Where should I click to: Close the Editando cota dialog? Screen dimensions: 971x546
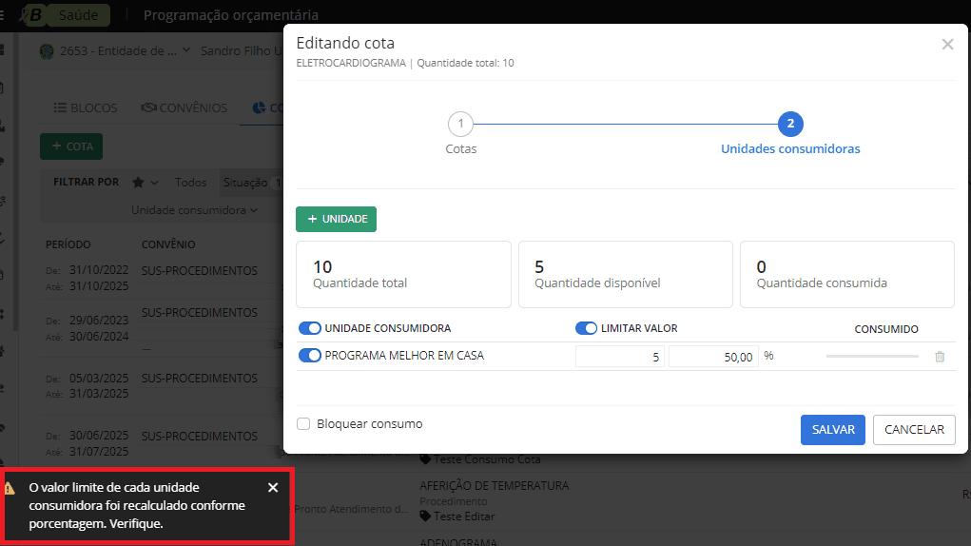[x=947, y=45]
